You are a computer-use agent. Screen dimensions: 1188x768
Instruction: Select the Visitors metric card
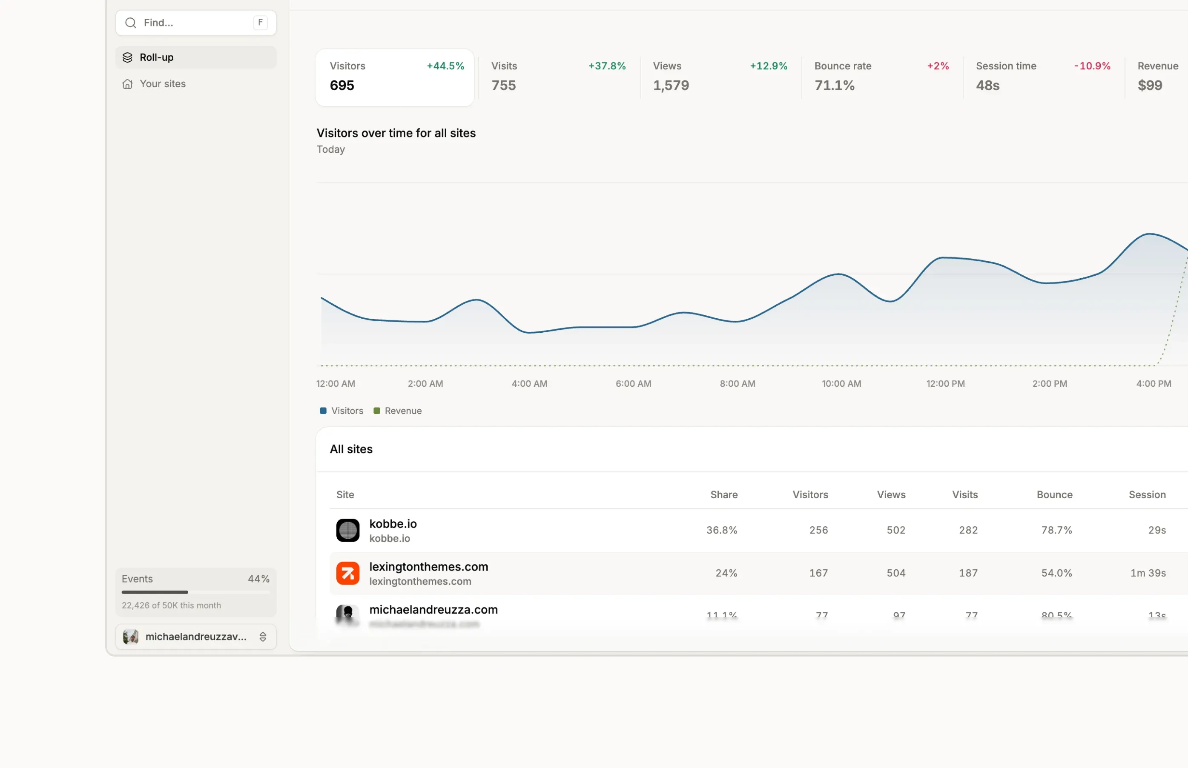[x=395, y=78]
